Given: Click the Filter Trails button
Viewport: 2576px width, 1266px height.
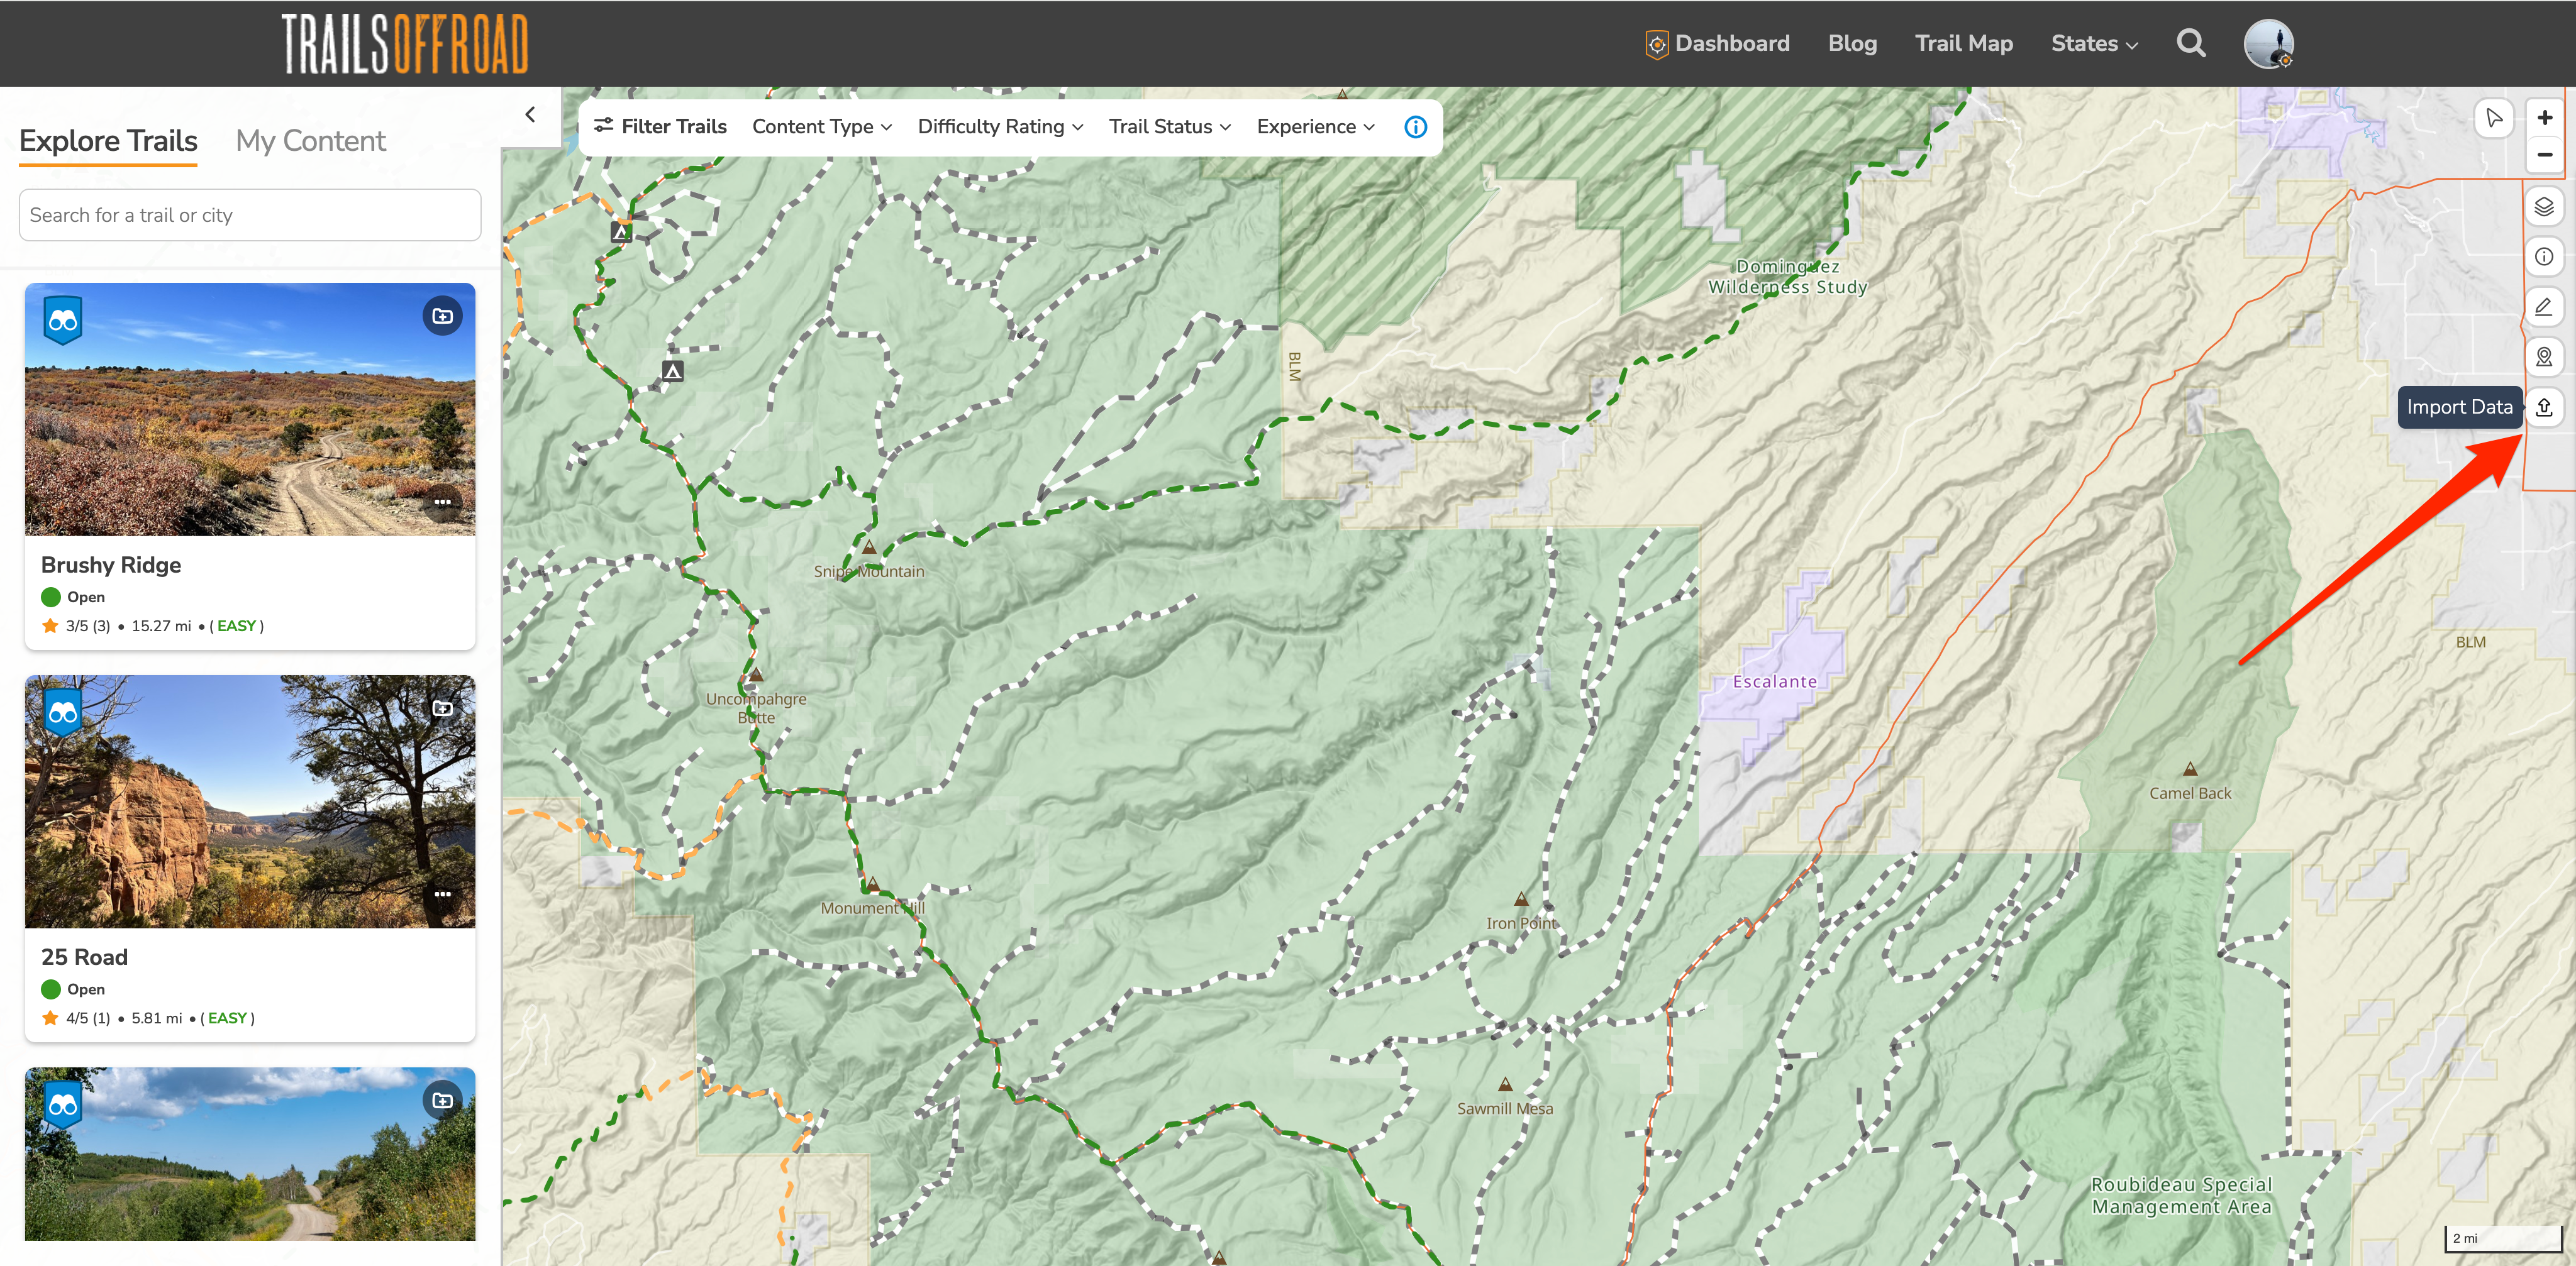Looking at the screenshot, I should pyautogui.click(x=660, y=127).
